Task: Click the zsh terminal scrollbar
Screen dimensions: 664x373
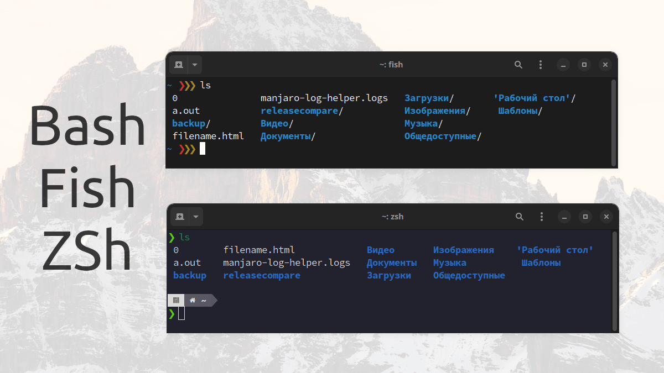Action: coord(614,281)
